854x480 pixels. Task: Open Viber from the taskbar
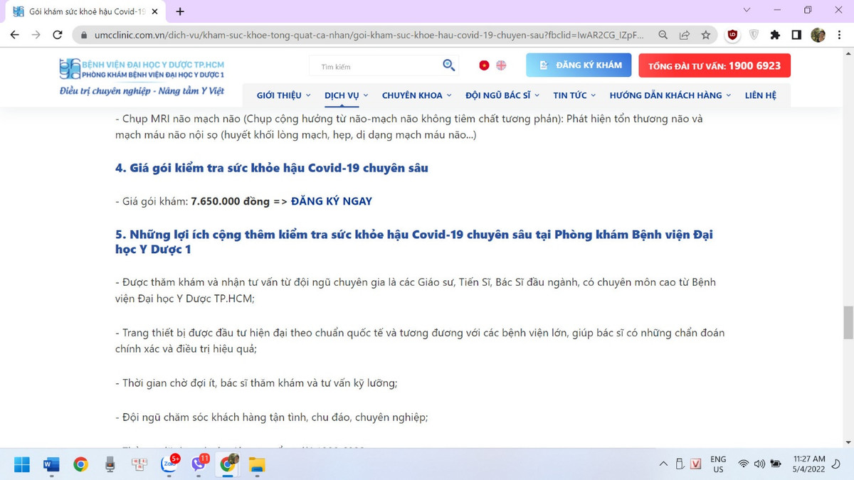pos(199,465)
